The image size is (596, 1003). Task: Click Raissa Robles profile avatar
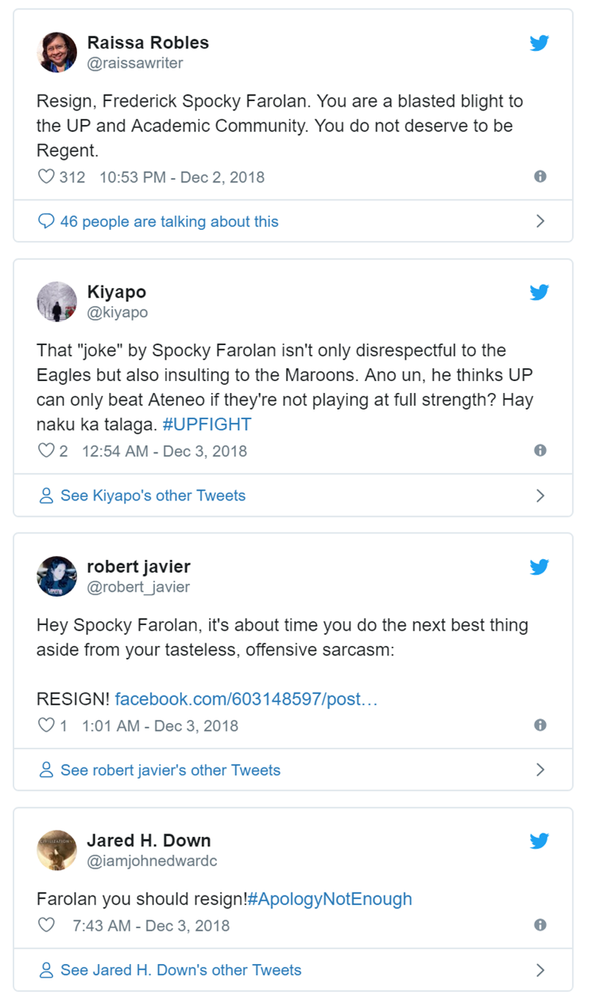pos(57,52)
